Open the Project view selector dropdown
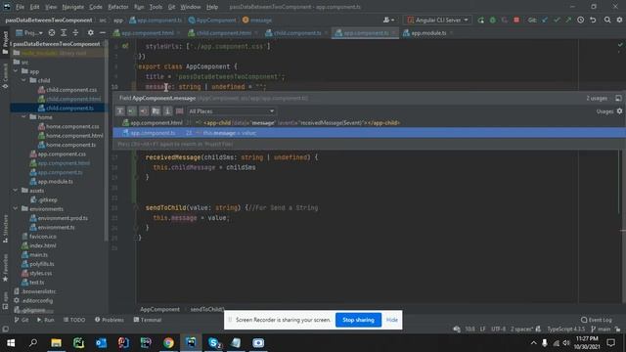 (29, 32)
